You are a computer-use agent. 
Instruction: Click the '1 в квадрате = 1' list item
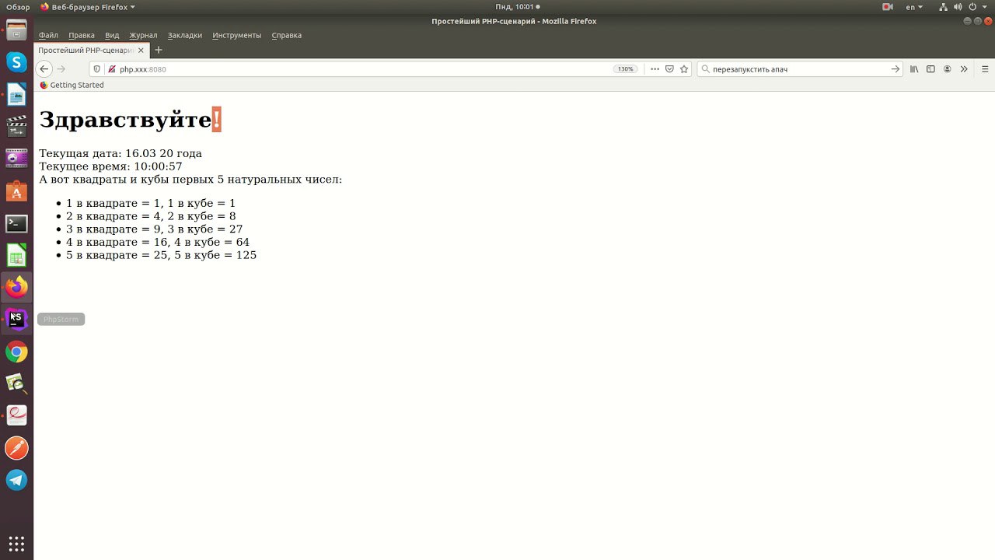tap(151, 204)
